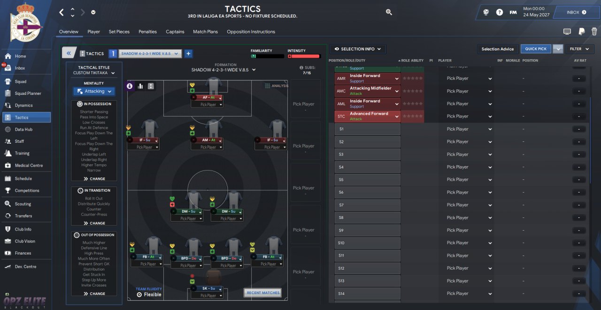Open the search magnifier icon
The width and height of the screenshot is (601, 310).
pyautogui.click(x=389, y=12)
